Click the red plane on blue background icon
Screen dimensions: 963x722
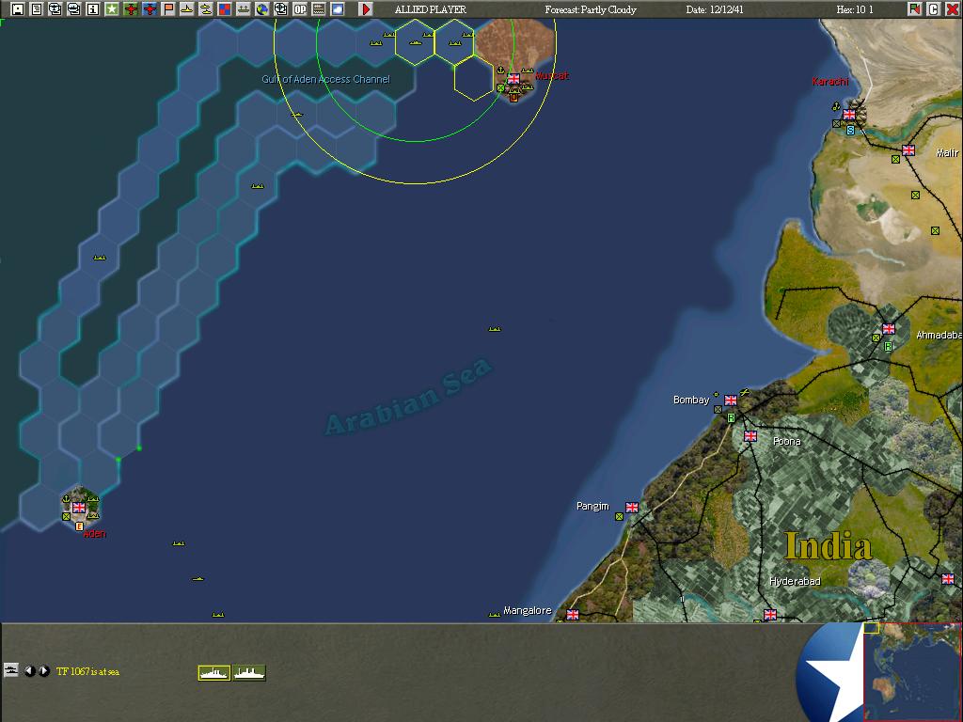coord(150,9)
